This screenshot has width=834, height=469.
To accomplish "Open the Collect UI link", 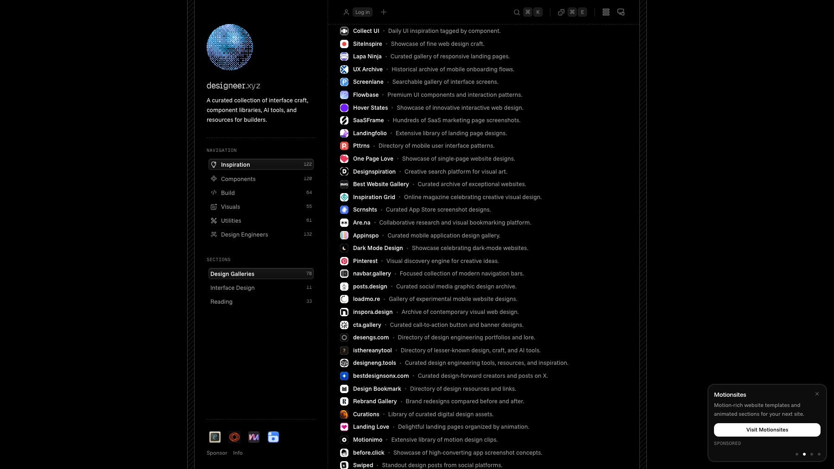I will click(366, 31).
